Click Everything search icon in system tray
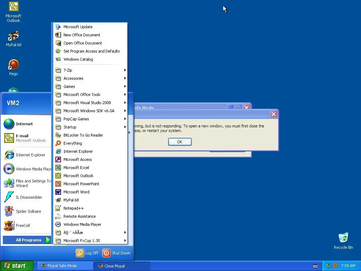This screenshot has width=361, height=271. coord(335,266)
